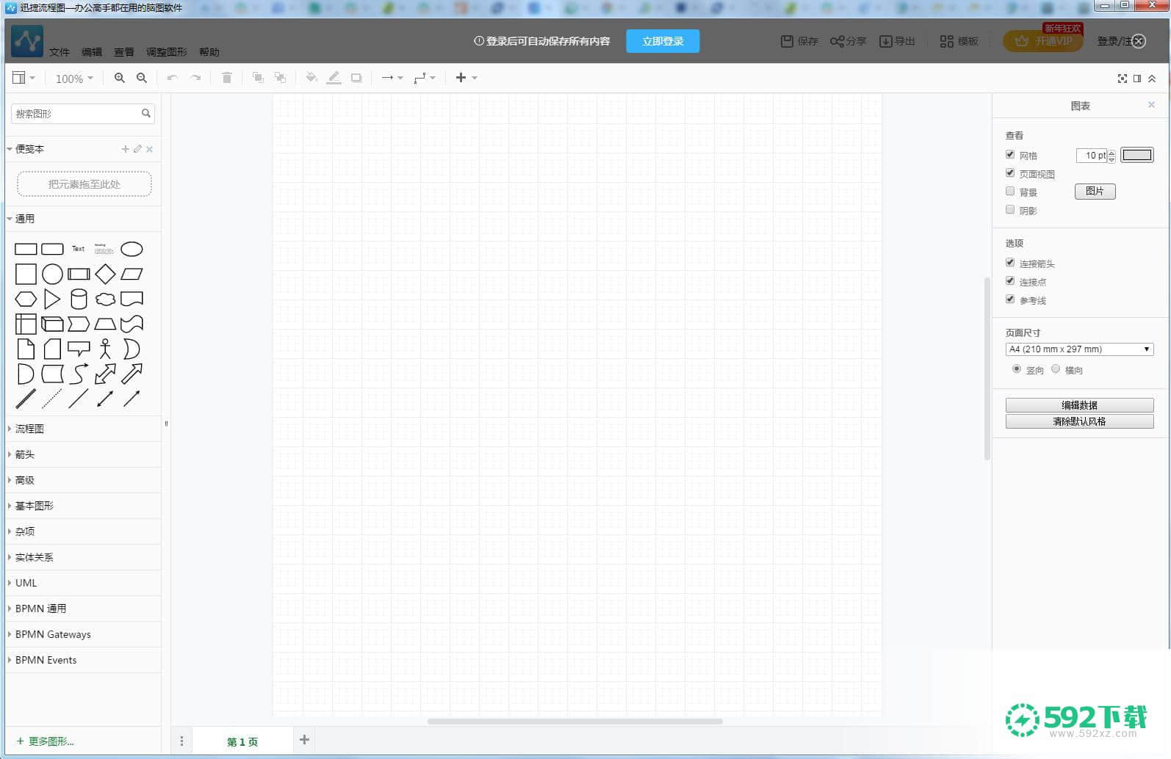Open the 帮助 menu
The width and height of the screenshot is (1171, 759).
209,52
